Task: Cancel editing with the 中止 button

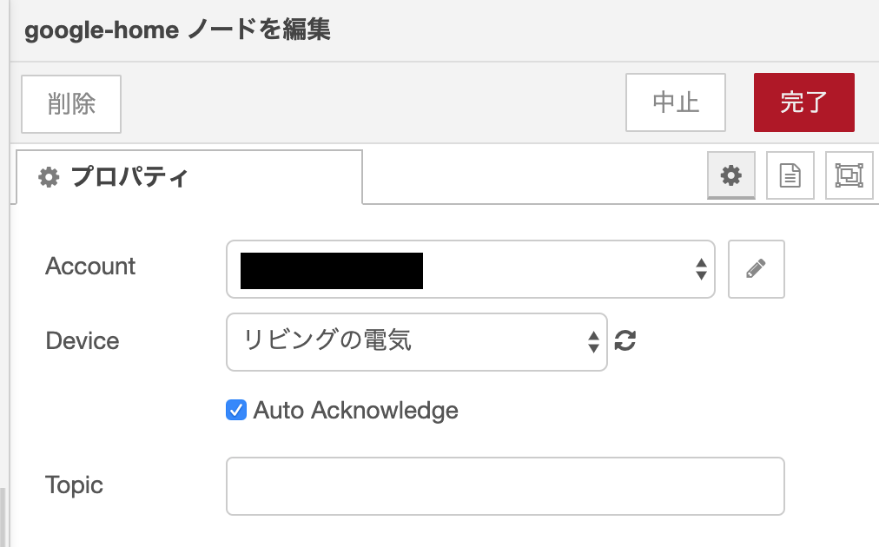Action: pos(676,102)
